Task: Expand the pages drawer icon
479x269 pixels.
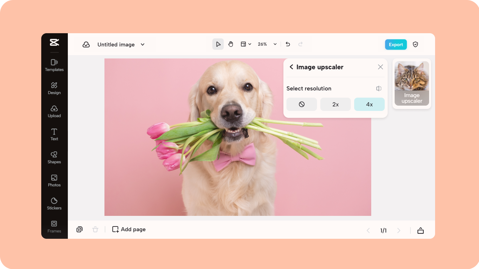Action: 421,230
